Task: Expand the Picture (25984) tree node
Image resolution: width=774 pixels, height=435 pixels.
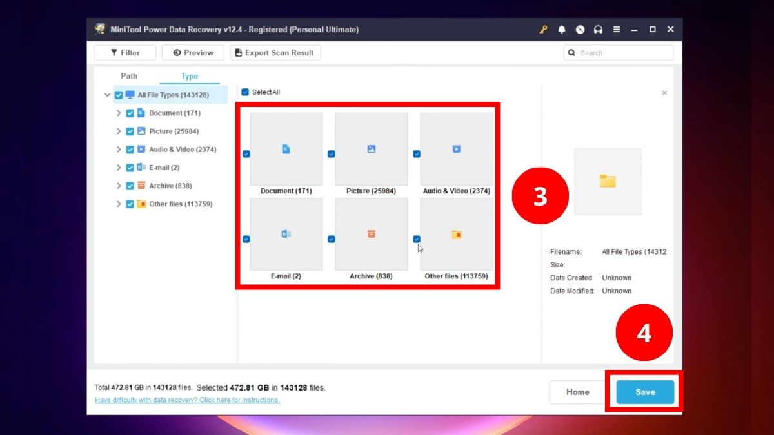Action: coord(119,131)
